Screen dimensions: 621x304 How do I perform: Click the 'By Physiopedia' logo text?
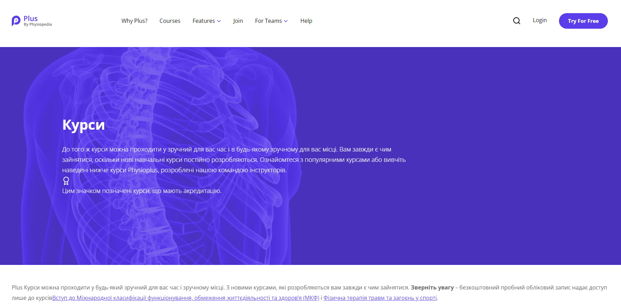coord(38,25)
